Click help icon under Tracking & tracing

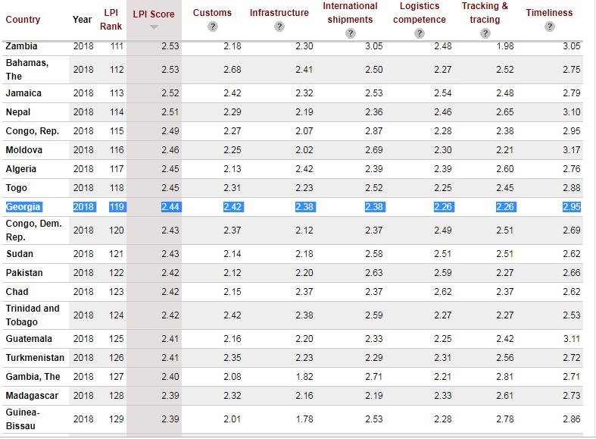click(x=485, y=33)
